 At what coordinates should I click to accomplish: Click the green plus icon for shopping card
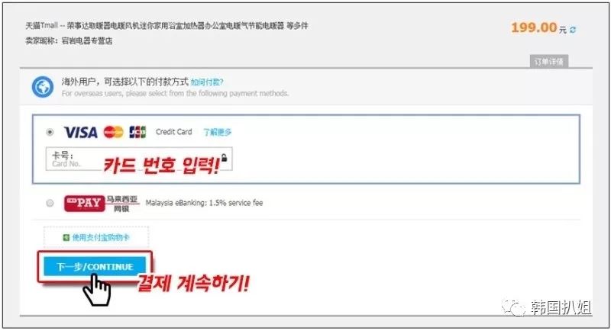tap(66, 237)
